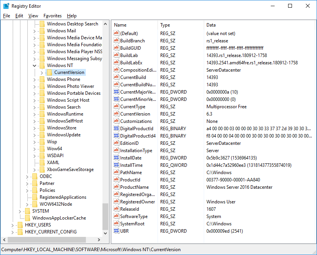Click the folder icon of Windows Mail key
The image size is (317, 255).
(x=42, y=31)
